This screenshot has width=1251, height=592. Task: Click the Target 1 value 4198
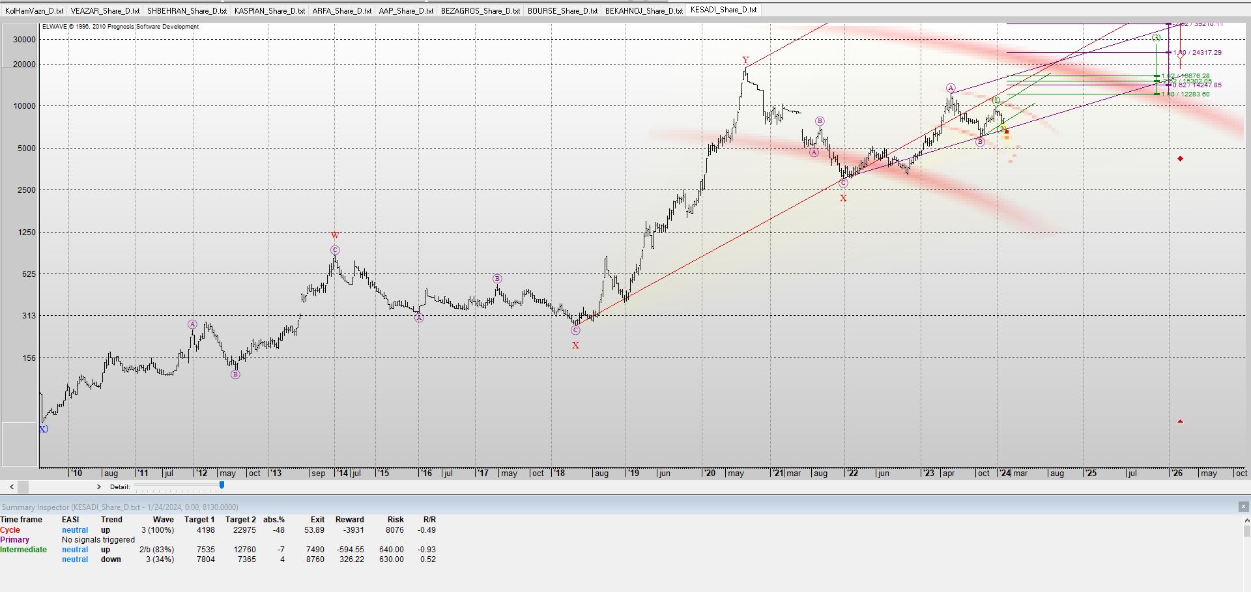[x=205, y=530]
